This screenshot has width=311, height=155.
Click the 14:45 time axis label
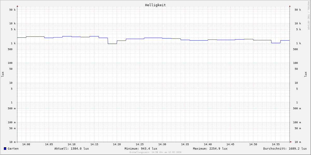click(230, 144)
